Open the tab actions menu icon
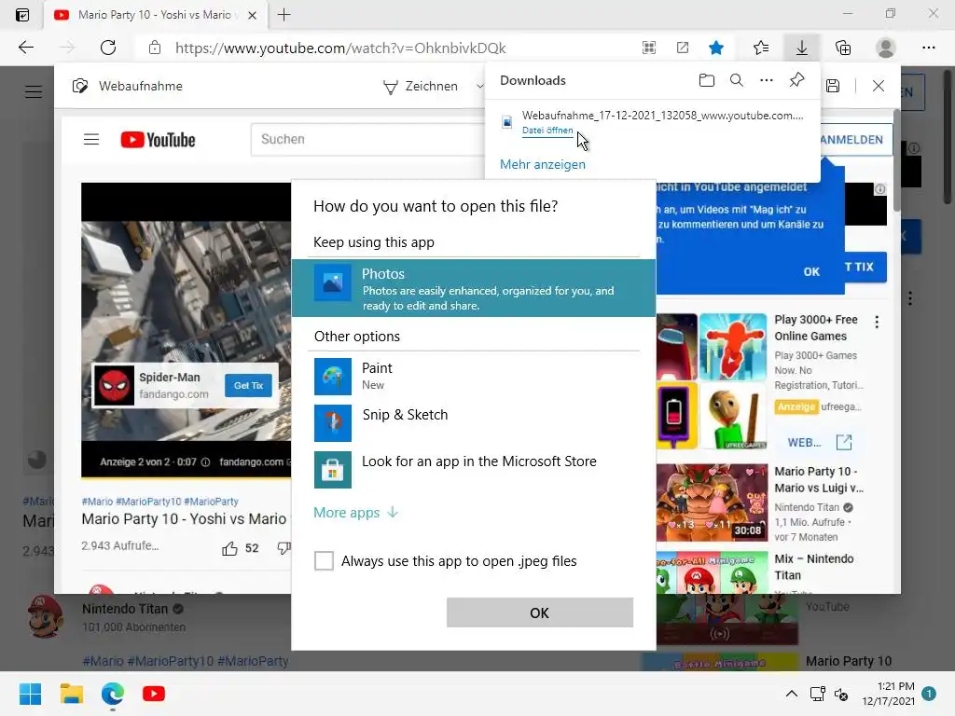The image size is (955, 716). (x=22, y=15)
